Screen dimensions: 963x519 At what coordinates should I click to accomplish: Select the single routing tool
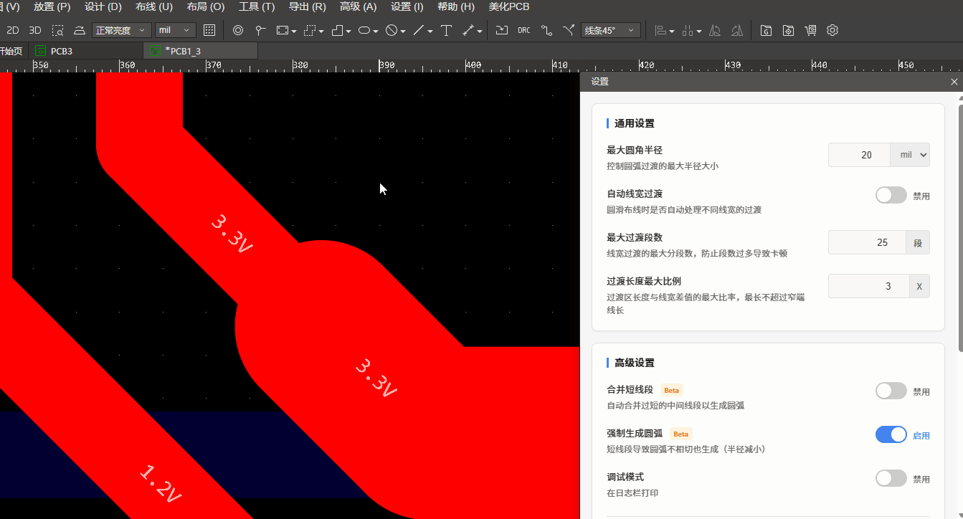click(546, 30)
